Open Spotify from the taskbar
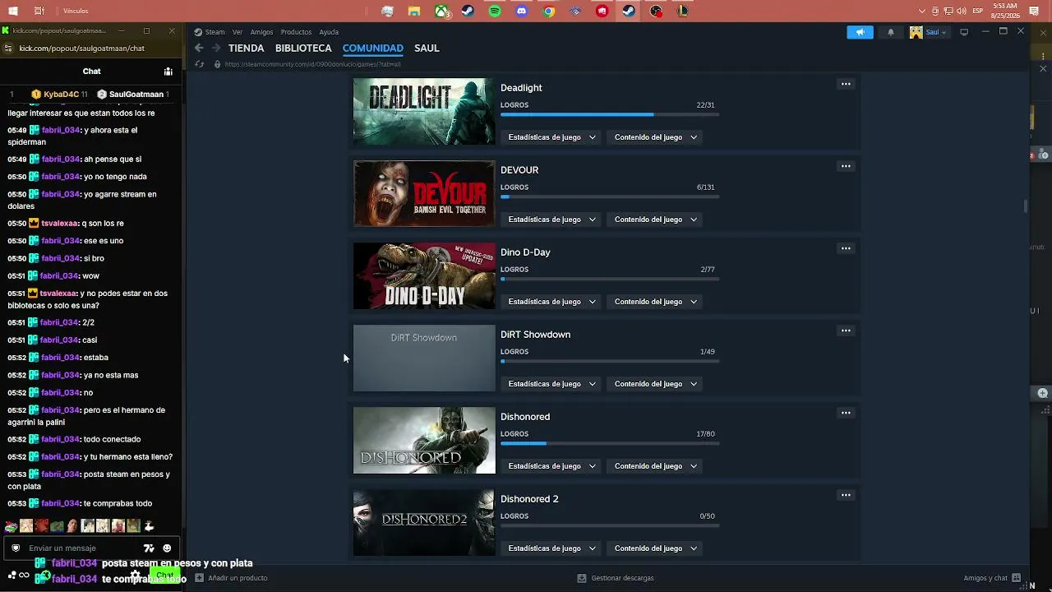 [495, 12]
